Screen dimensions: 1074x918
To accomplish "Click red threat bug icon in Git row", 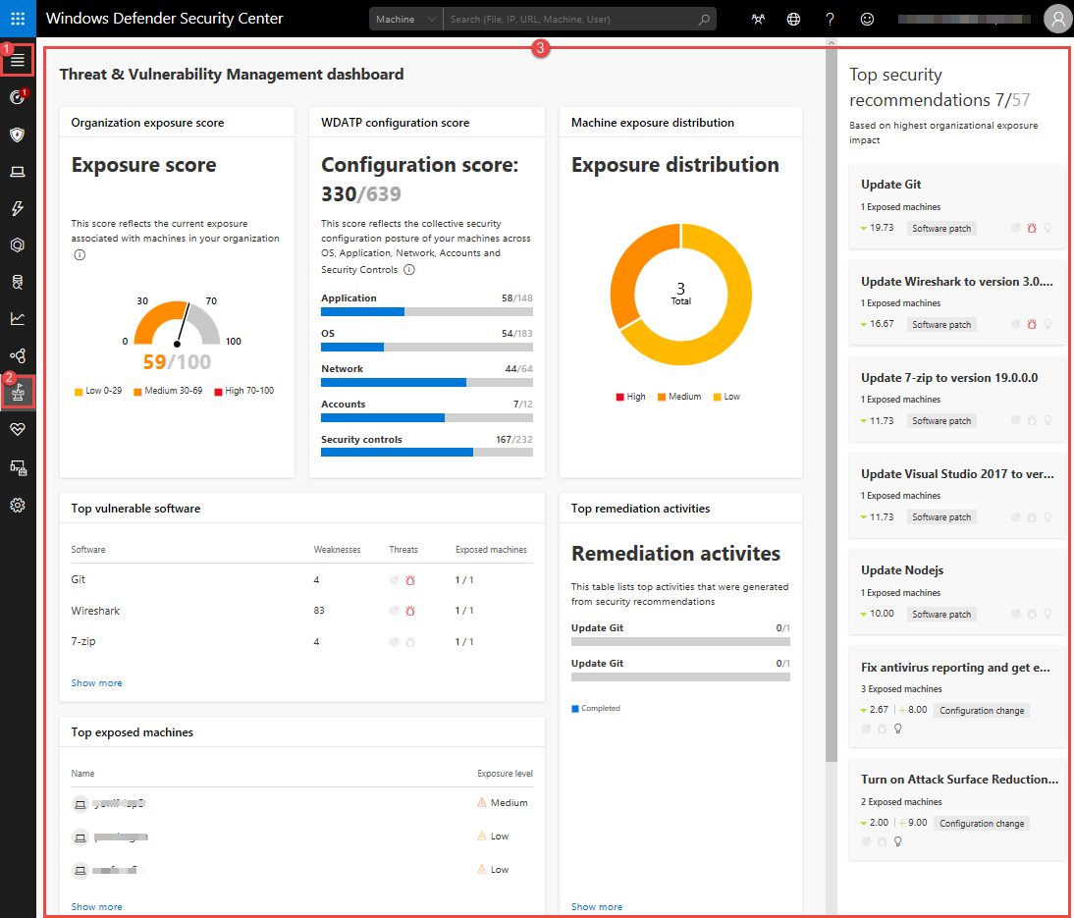I will point(410,580).
